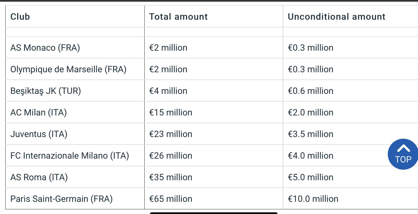
Task: Select the AS Monaco (FRA) cell
Action: tap(45, 48)
